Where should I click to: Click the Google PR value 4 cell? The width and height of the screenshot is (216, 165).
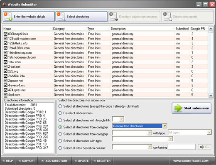click(192, 39)
